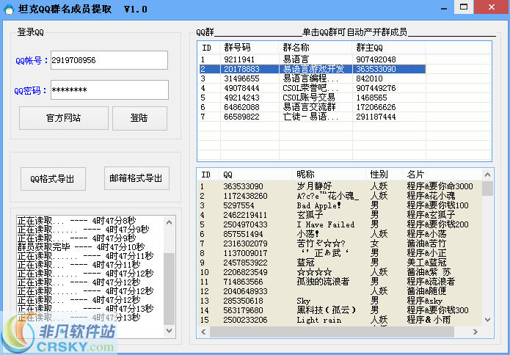Image resolution: width=510 pixels, height=355 pixels.
Task: Click the QQ penguin icon in title bar
Action: pyautogui.click(x=9, y=9)
